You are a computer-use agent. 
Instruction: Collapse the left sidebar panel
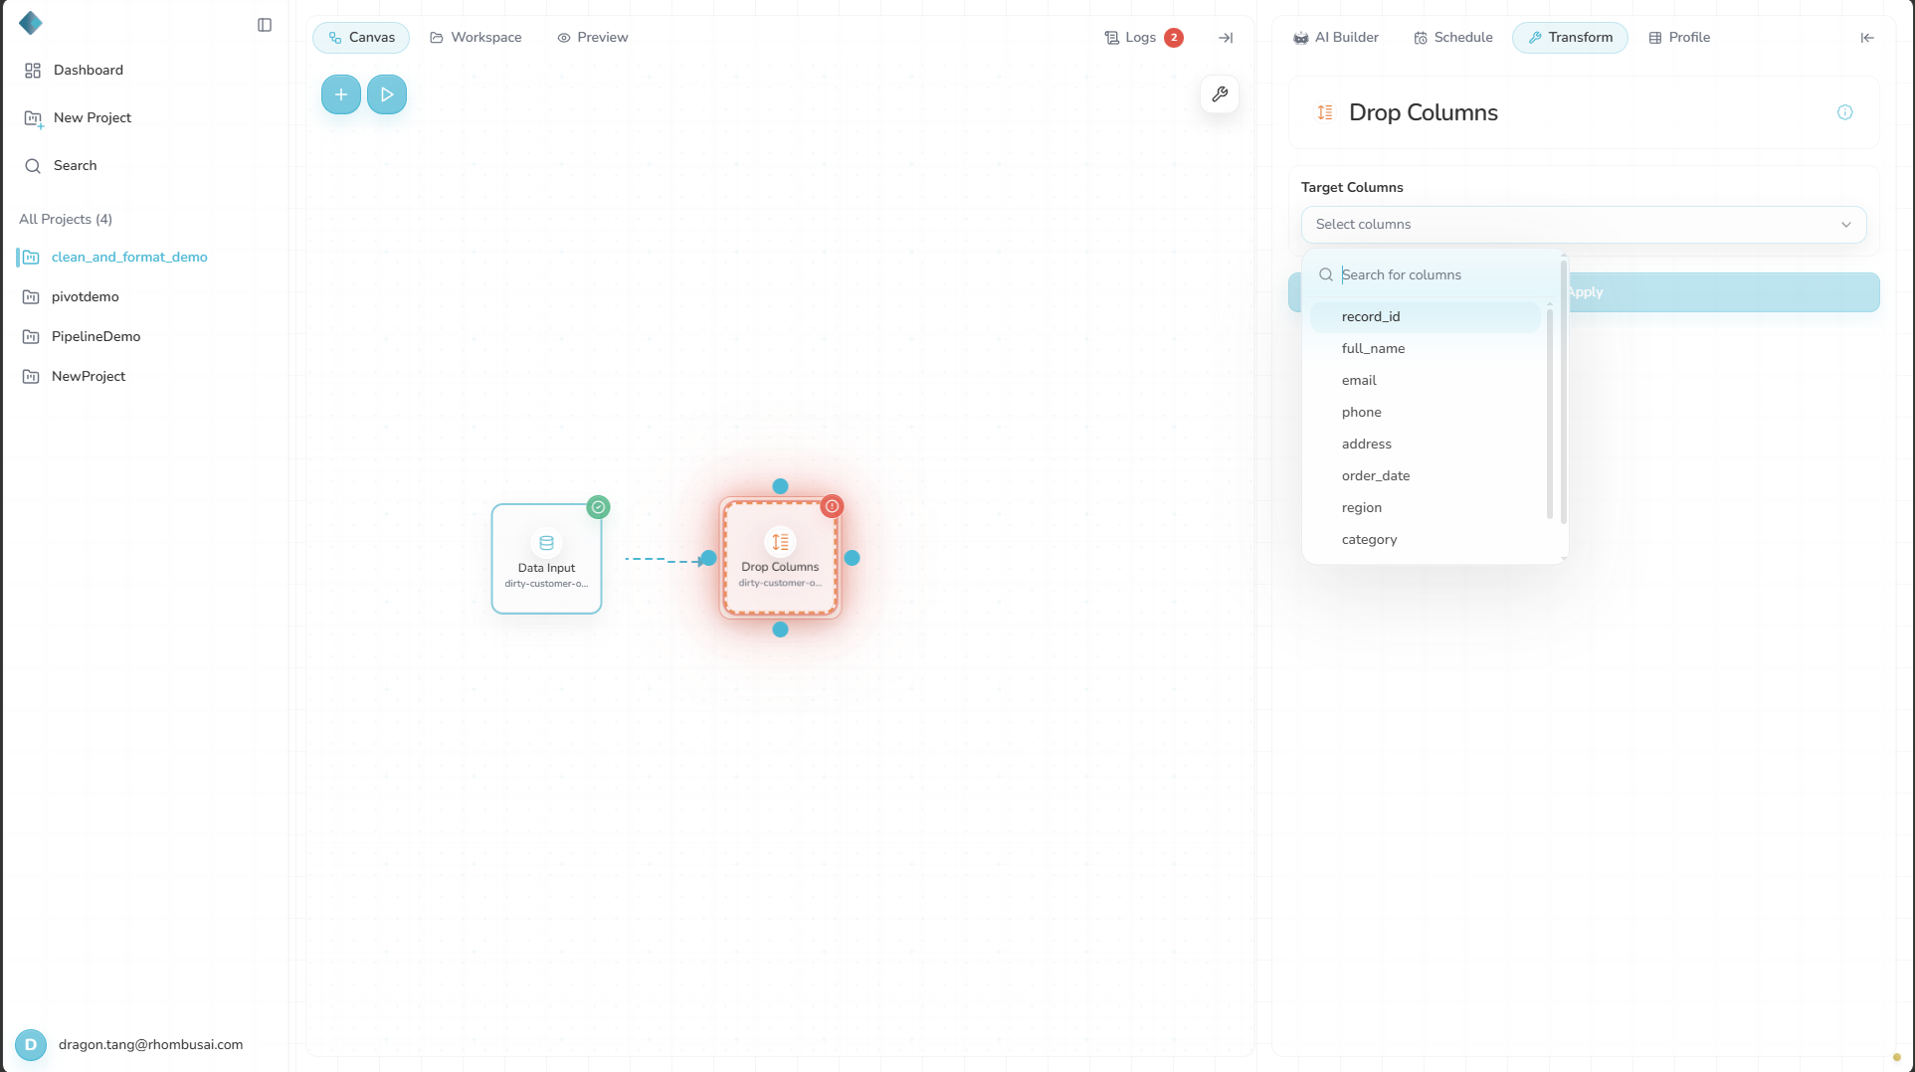click(265, 25)
